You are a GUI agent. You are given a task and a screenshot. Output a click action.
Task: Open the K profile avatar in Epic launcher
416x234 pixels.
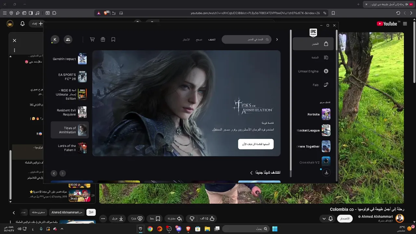point(55,39)
